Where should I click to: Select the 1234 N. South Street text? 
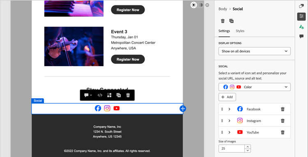[x=107, y=132]
